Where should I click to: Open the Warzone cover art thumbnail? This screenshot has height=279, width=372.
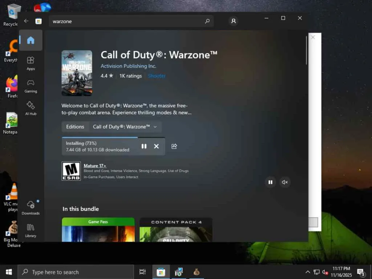(77, 73)
